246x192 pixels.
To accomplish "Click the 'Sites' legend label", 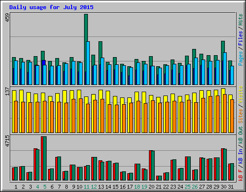I will (x=241, y=116).
